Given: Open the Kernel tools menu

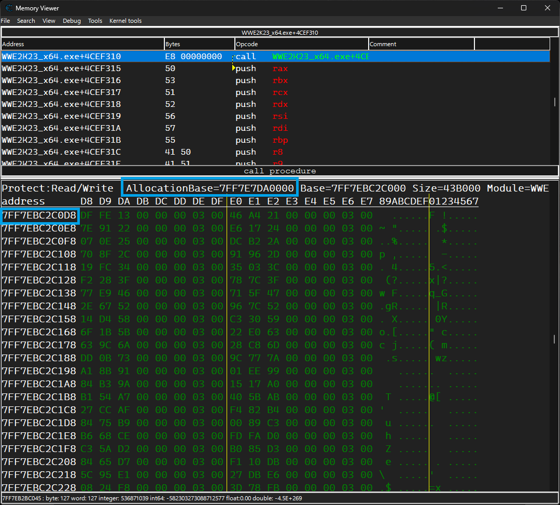Looking at the screenshot, I should 125,21.
